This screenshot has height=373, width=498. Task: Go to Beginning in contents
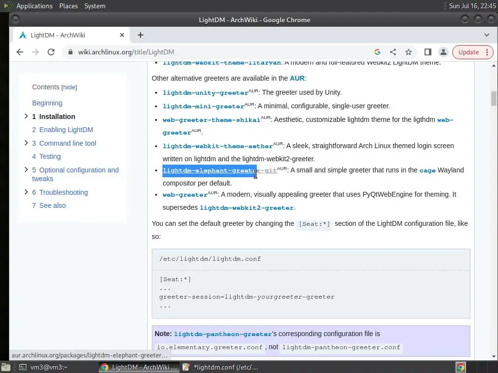(47, 103)
